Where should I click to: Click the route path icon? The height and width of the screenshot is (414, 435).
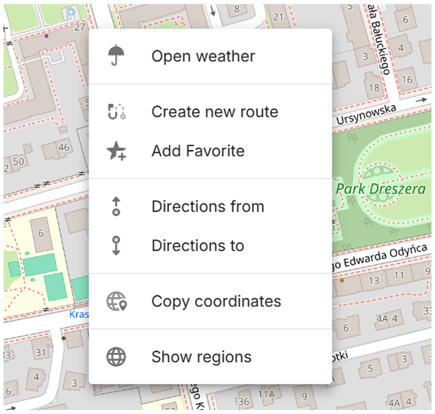pos(116,112)
